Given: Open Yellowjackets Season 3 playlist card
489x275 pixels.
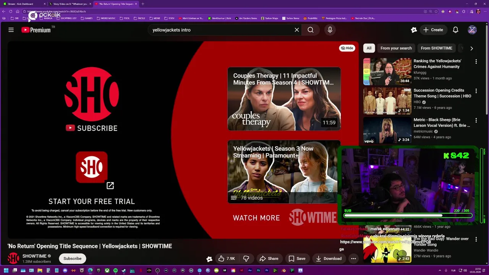Looking at the screenshot, I should tap(284, 172).
